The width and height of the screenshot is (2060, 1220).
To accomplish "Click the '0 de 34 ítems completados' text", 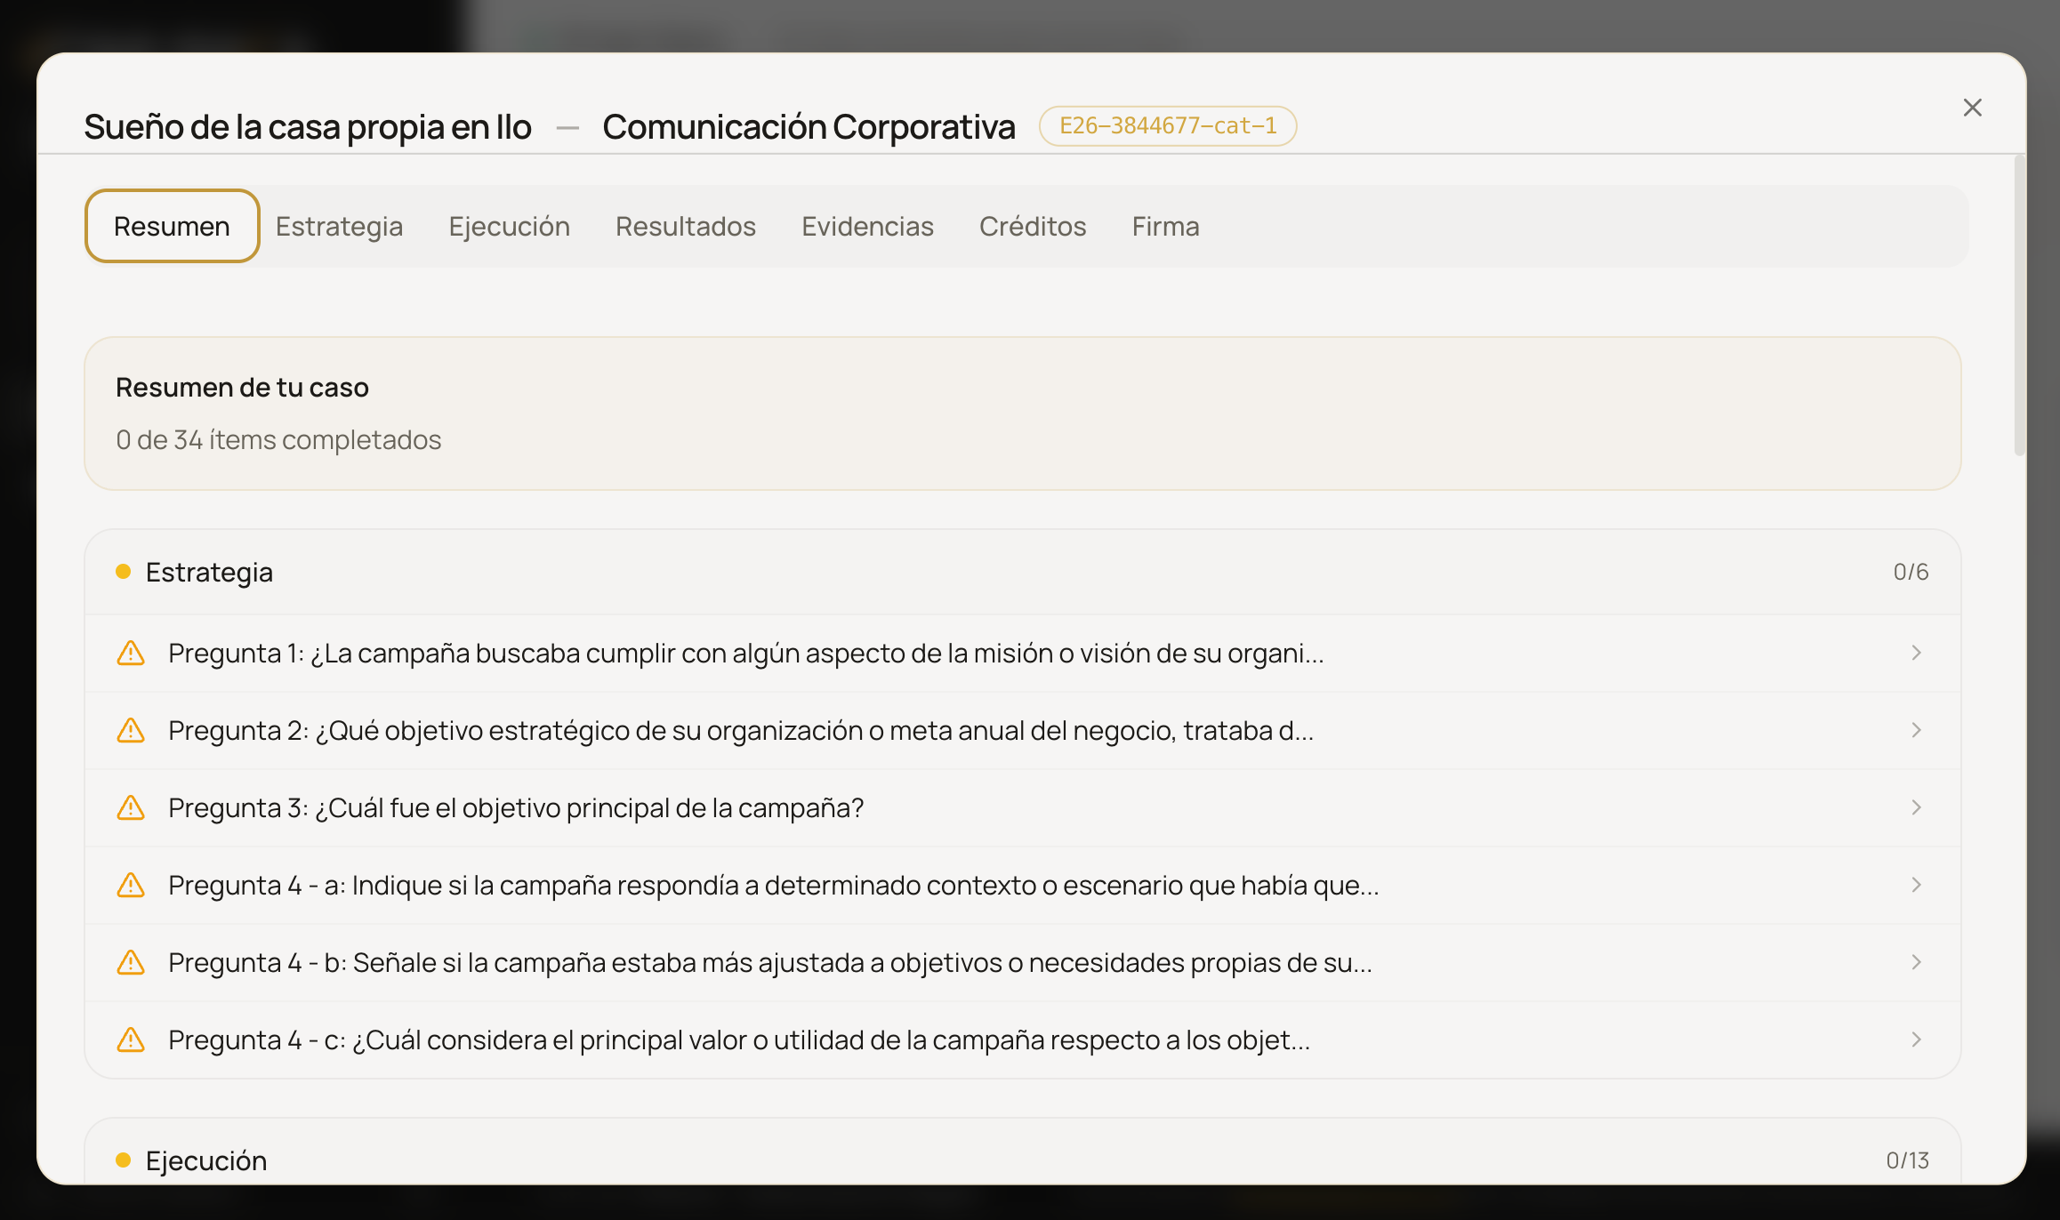I will point(278,439).
